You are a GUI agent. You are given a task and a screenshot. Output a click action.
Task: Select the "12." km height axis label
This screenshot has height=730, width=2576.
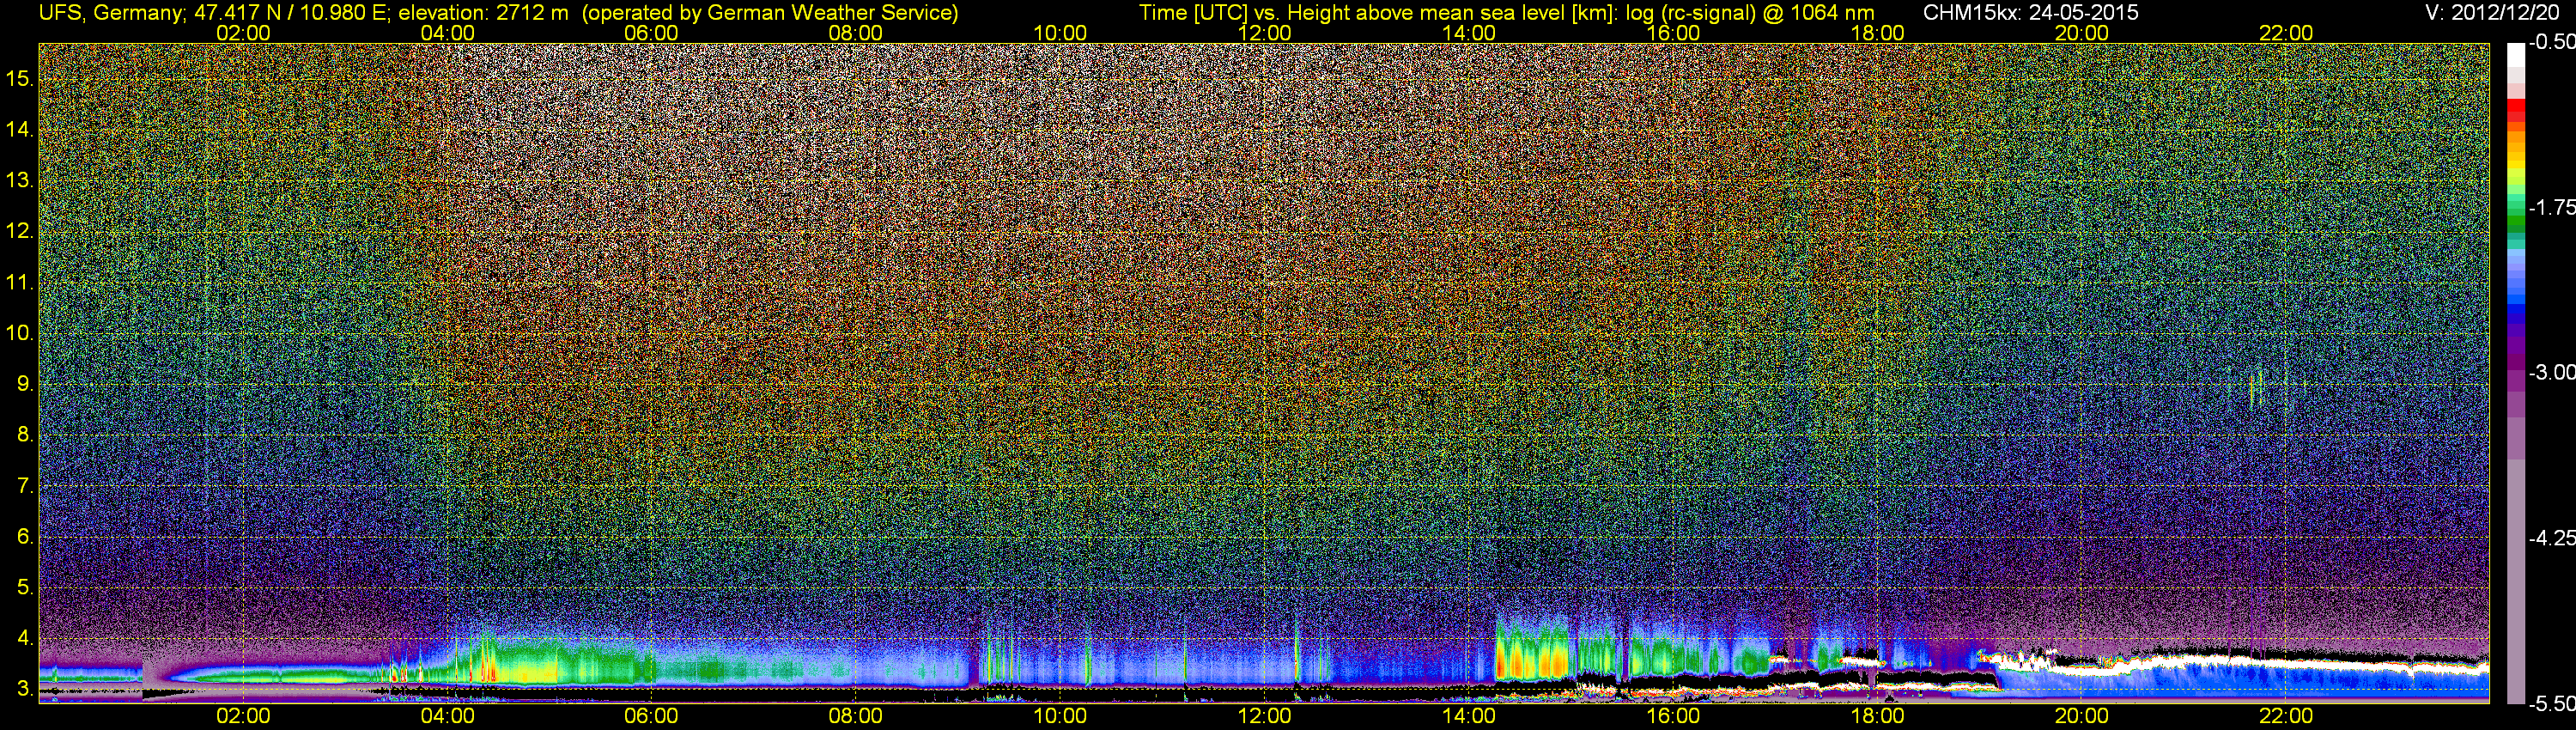click(x=20, y=231)
